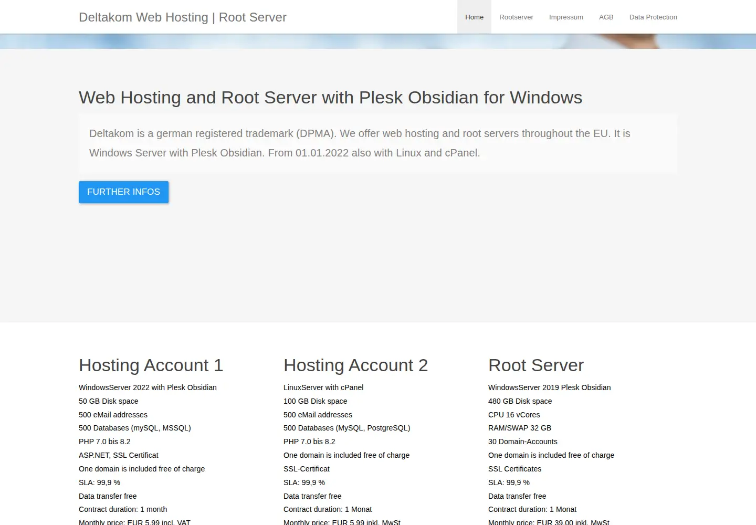The image size is (756, 525).
Task: Open the Data Protection page
Action: tap(653, 17)
